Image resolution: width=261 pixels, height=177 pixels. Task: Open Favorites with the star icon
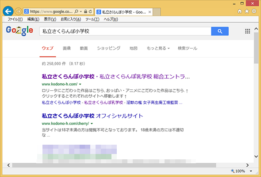pyautogui.click(x=247, y=12)
